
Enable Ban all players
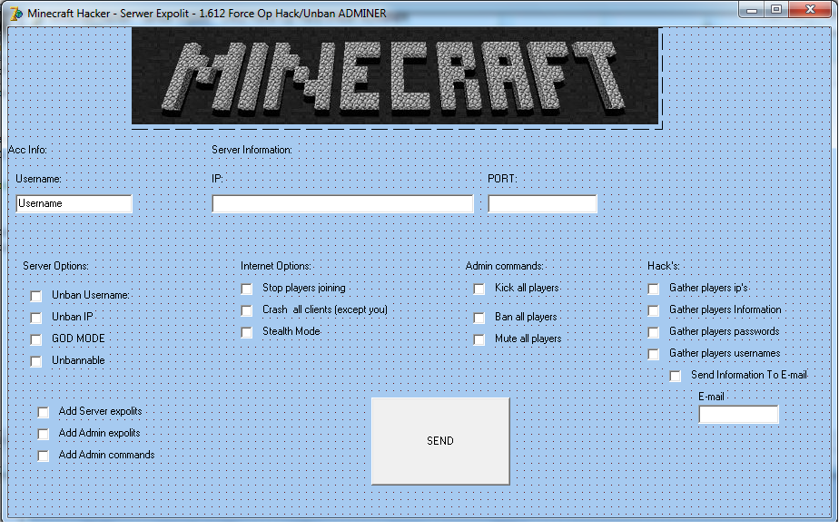click(479, 318)
